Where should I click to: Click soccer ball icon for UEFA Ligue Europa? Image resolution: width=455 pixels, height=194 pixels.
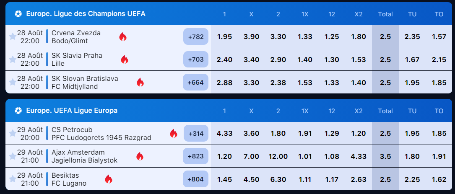point(18,111)
